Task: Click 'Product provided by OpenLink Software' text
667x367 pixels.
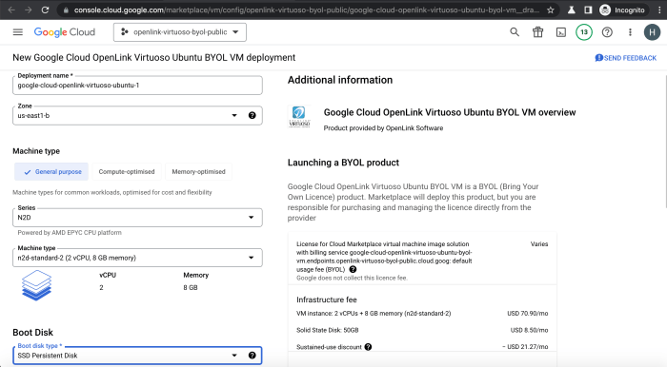Action: point(383,128)
